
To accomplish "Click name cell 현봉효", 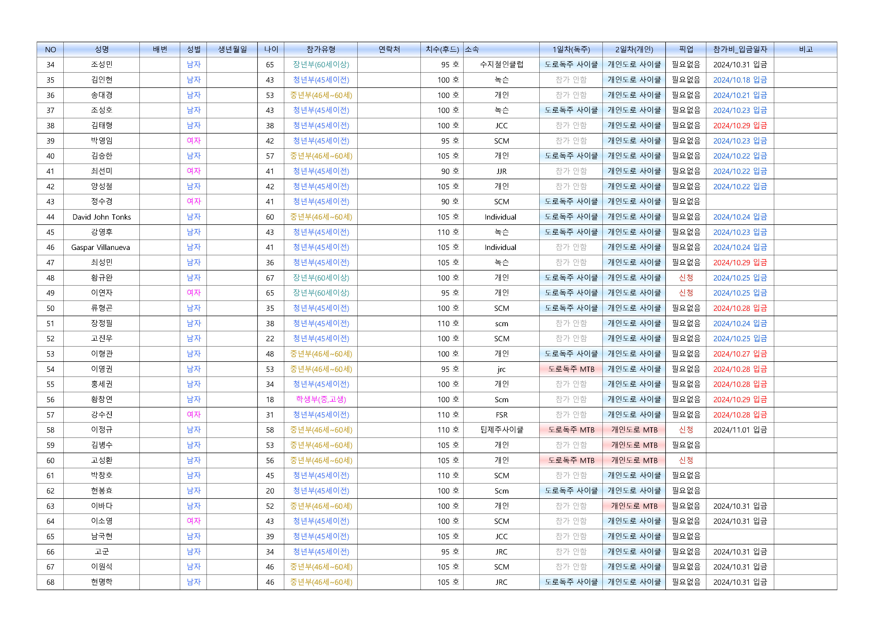I will 102,491.
